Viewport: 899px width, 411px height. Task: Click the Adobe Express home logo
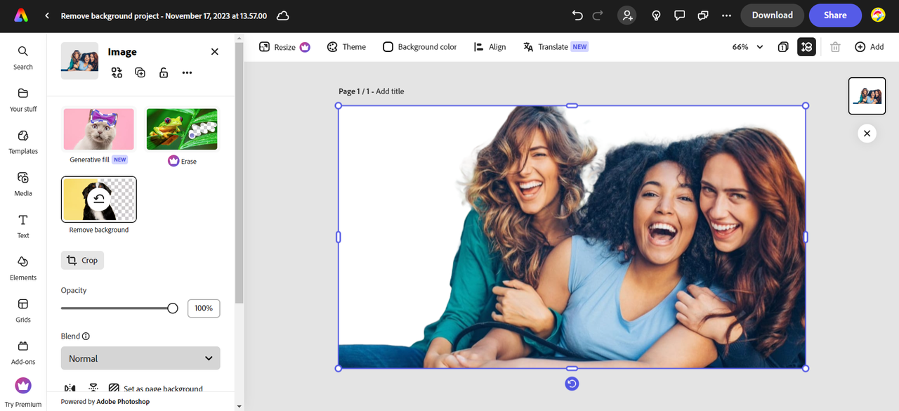pyautogui.click(x=20, y=15)
